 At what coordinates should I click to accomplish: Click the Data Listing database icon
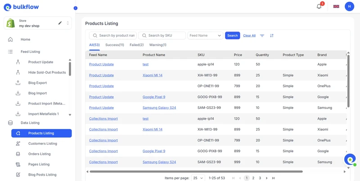point(10,123)
